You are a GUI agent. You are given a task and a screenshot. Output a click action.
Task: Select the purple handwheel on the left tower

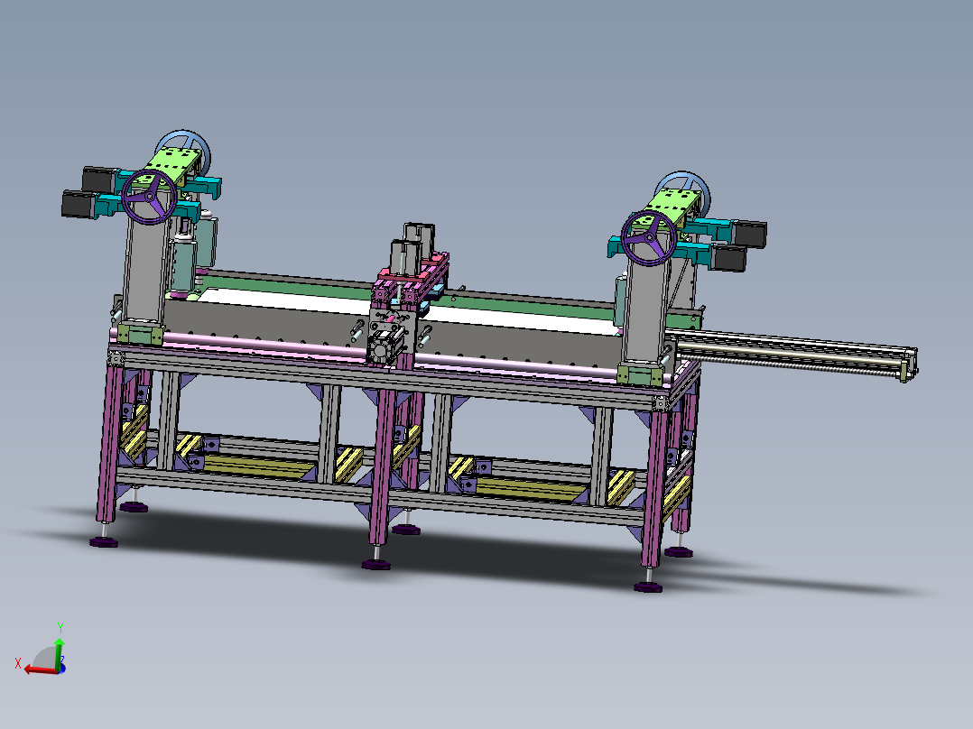tap(149, 196)
